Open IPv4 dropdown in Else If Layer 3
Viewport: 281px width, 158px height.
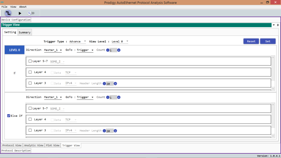point(71,131)
